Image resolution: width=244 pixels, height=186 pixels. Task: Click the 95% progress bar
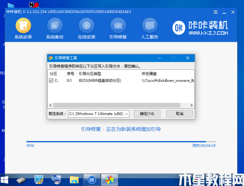[121, 142]
